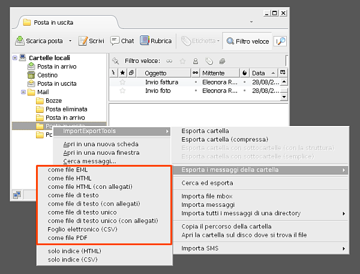Export messages come file PDF
Image resolution: width=360 pixels, height=274 pixels.
[67, 238]
